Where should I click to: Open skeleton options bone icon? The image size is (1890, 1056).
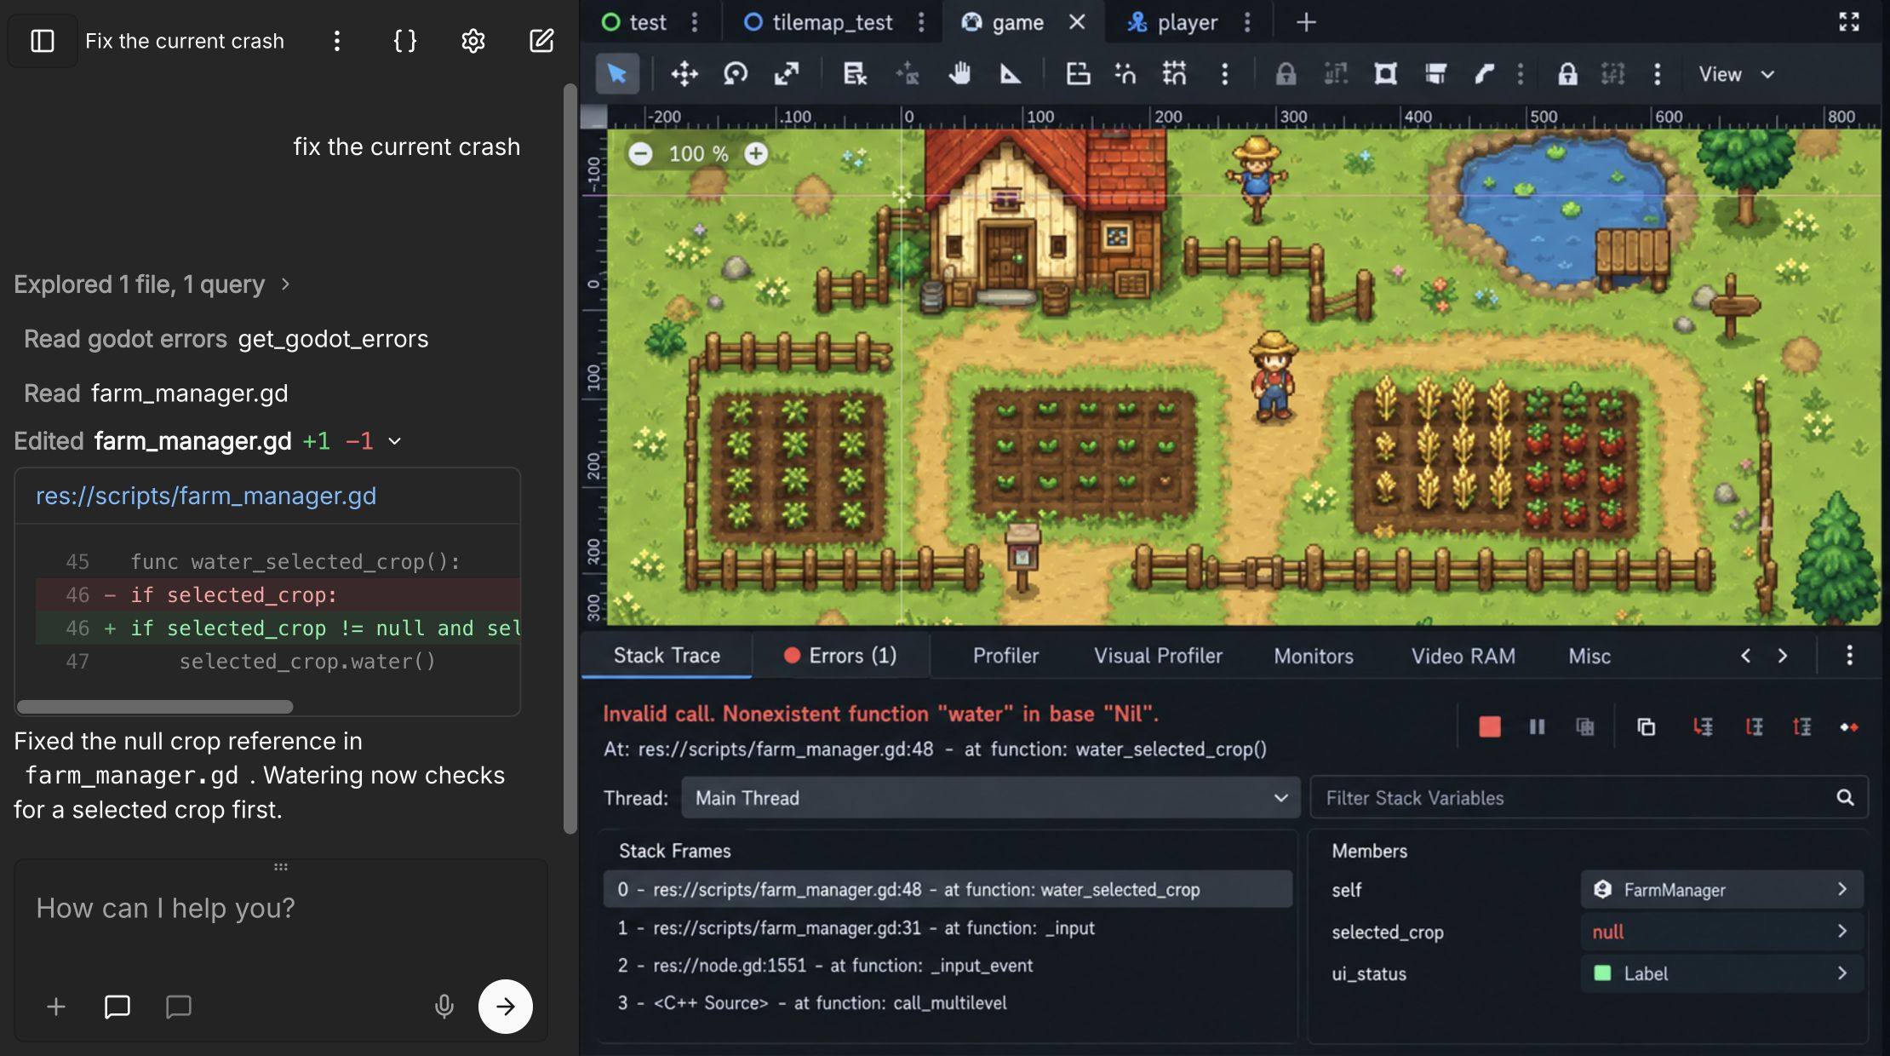pos(1484,74)
